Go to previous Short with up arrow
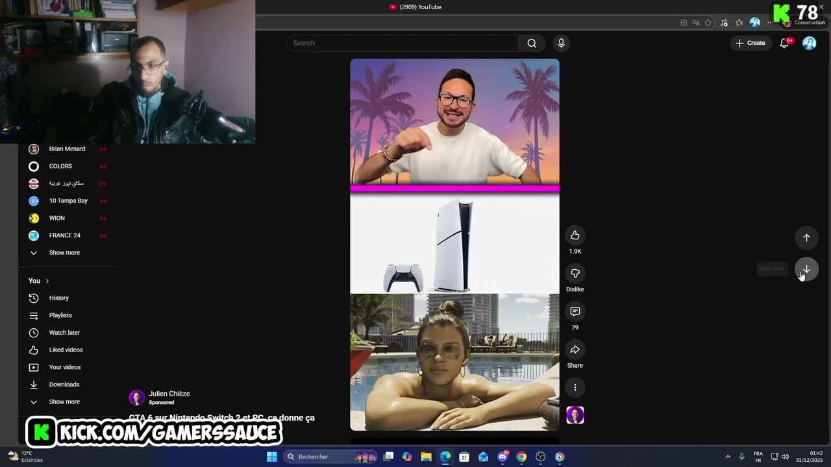Image resolution: width=831 pixels, height=467 pixels. point(806,237)
